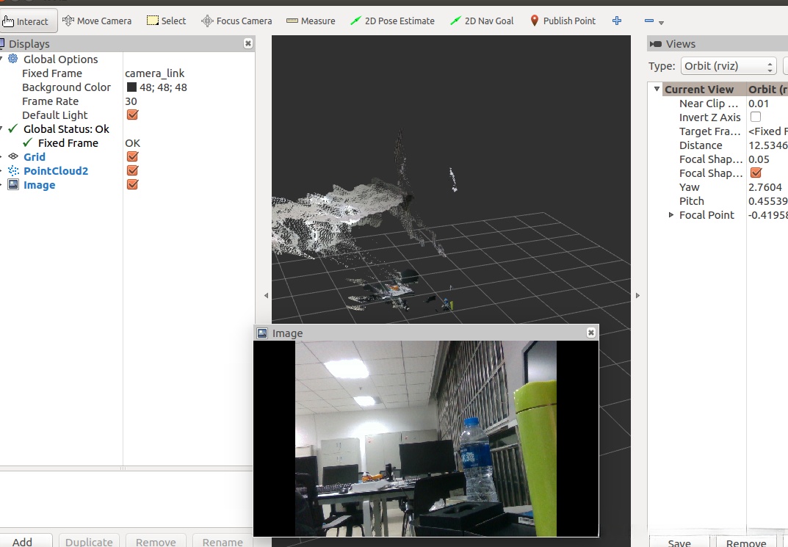Image resolution: width=788 pixels, height=547 pixels.
Task: Activate the Move Camera tool
Action: [97, 21]
